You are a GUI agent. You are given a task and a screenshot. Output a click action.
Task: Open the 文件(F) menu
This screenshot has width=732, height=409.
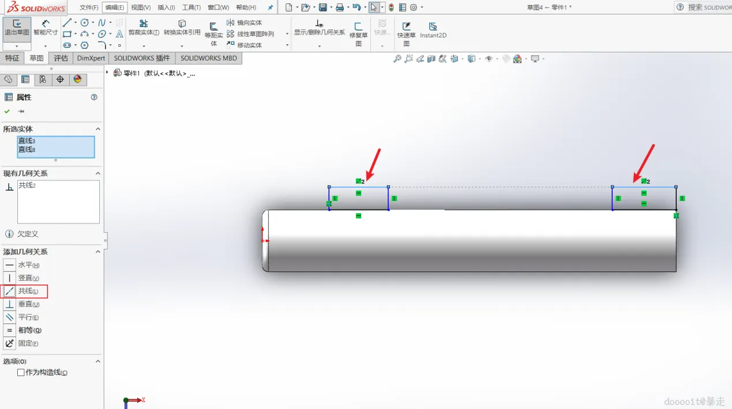click(89, 7)
